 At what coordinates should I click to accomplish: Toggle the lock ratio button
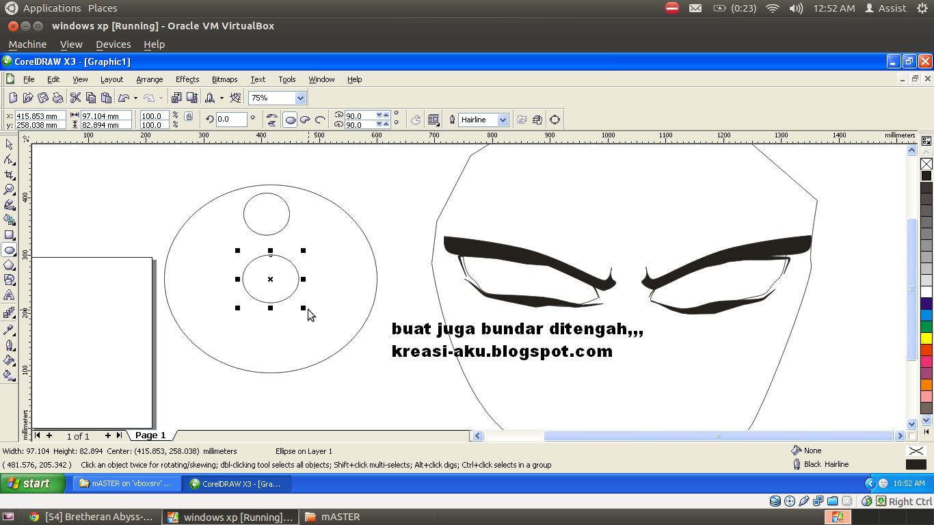[x=189, y=116]
